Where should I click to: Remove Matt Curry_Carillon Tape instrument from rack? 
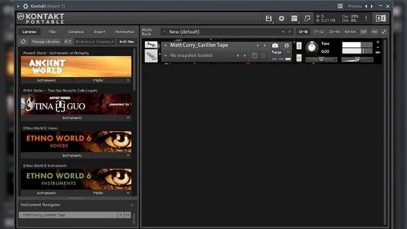coord(378,42)
